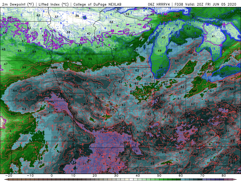This screenshot has height=181, width=241.
Task: Click the "40" colorbar tick label
Action: click(138, 176)
